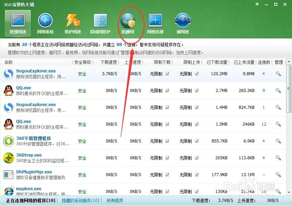Open the 管理网速 toolbar tab

tap(18, 23)
